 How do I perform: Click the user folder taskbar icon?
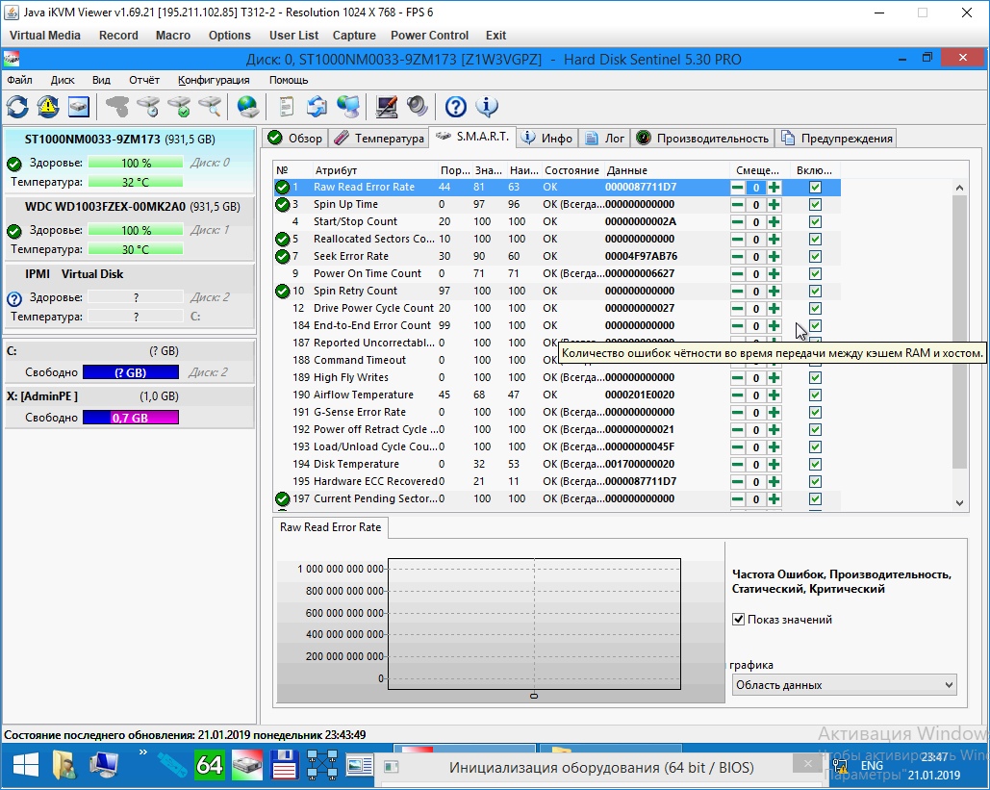(x=64, y=765)
